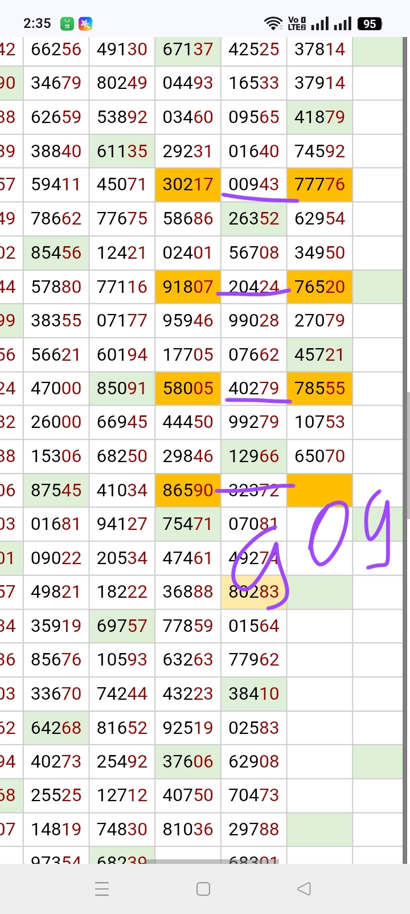This screenshot has height=914, width=410.
Task: Tap the battery indicator showing 95
Action: coord(370,24)
